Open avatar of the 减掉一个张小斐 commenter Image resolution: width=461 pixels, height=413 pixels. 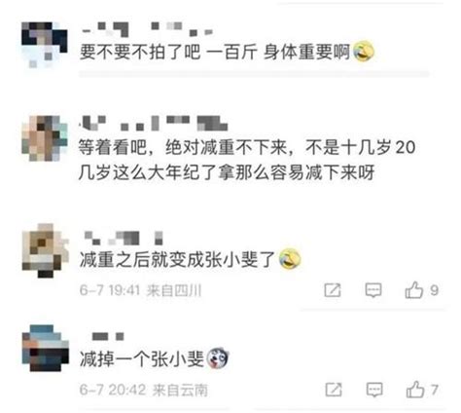(x=46, y=348)
